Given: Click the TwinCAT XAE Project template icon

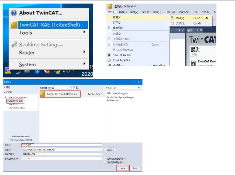Looking at the screenshot, I should pos(43,94).
